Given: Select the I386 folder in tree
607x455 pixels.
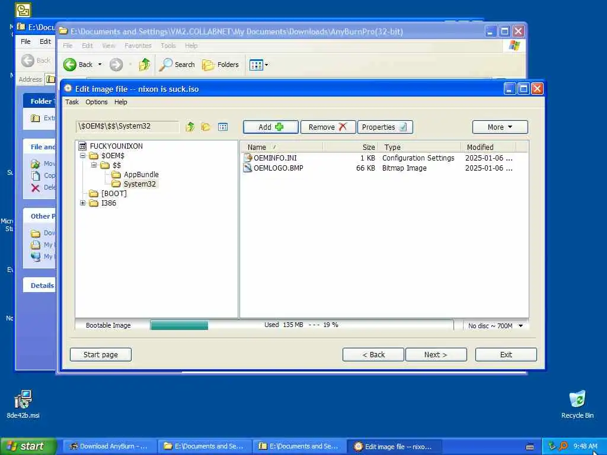Looking at the screenshot, I should pyautogui.click(x=108, y=203).
